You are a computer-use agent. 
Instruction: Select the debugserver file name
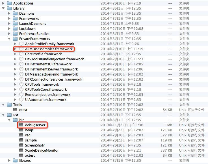coord(35,125)
